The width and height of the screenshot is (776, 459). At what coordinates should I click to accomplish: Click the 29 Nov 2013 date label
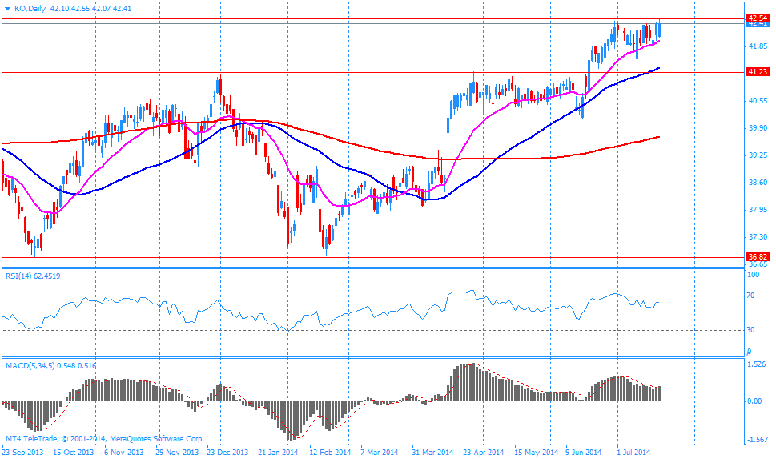pos(177,452)
